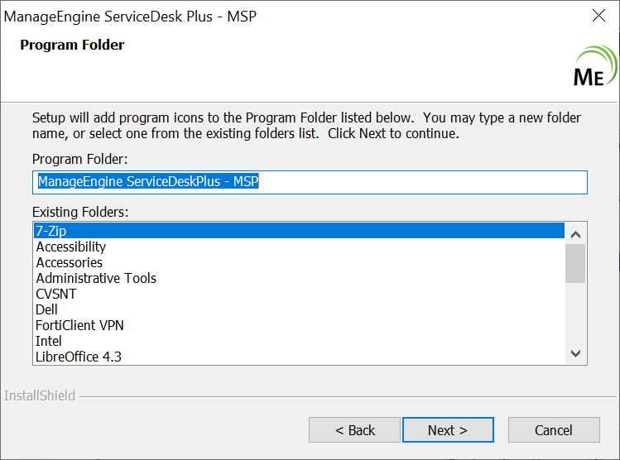Click the Program Folder text field
This screenshot has height=460, width=620.
tap(310, 182)
